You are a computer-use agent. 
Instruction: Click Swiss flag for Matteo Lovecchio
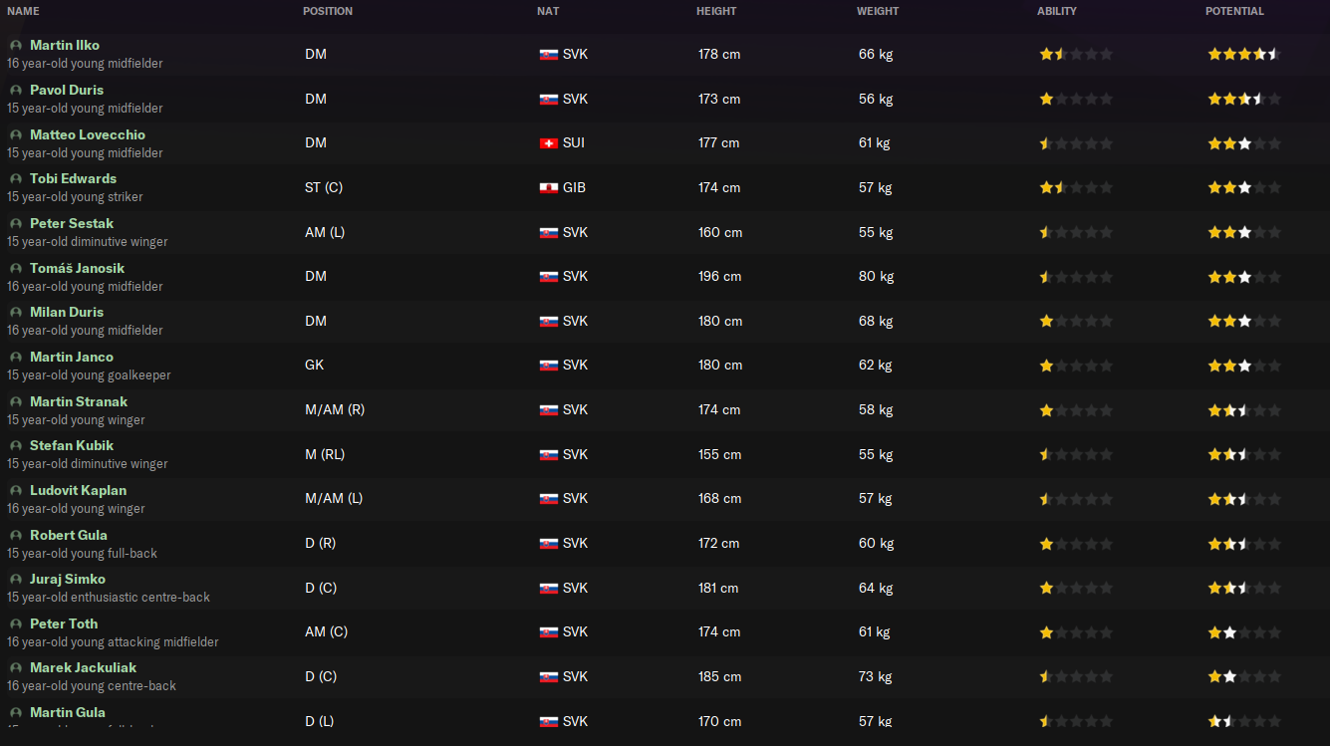click(548, 143)
